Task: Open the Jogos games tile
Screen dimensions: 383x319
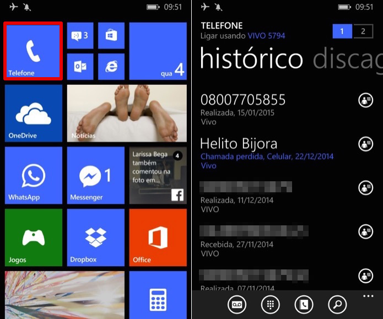Action: [x=34, y=237]
